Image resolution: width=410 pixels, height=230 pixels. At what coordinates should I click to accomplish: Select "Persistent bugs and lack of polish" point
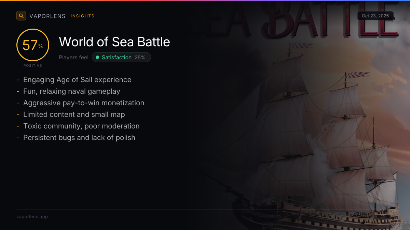click(x=79, y=138)
